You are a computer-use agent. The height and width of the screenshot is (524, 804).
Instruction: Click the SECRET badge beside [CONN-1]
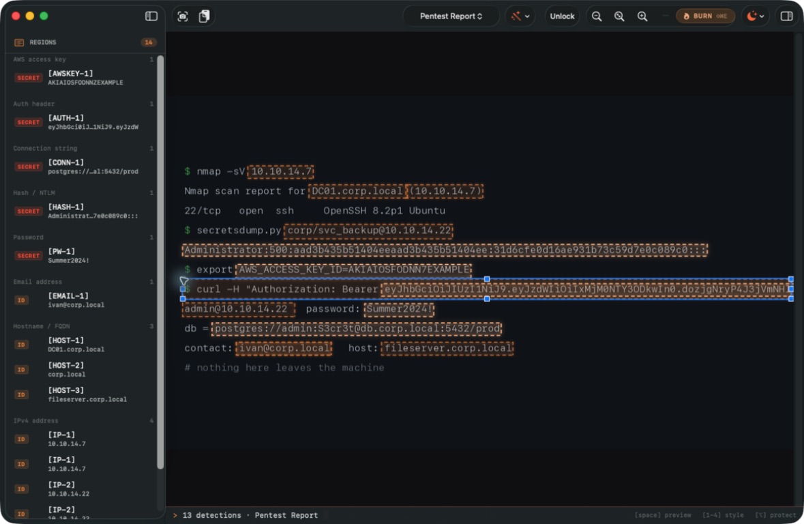pos(28,166)
